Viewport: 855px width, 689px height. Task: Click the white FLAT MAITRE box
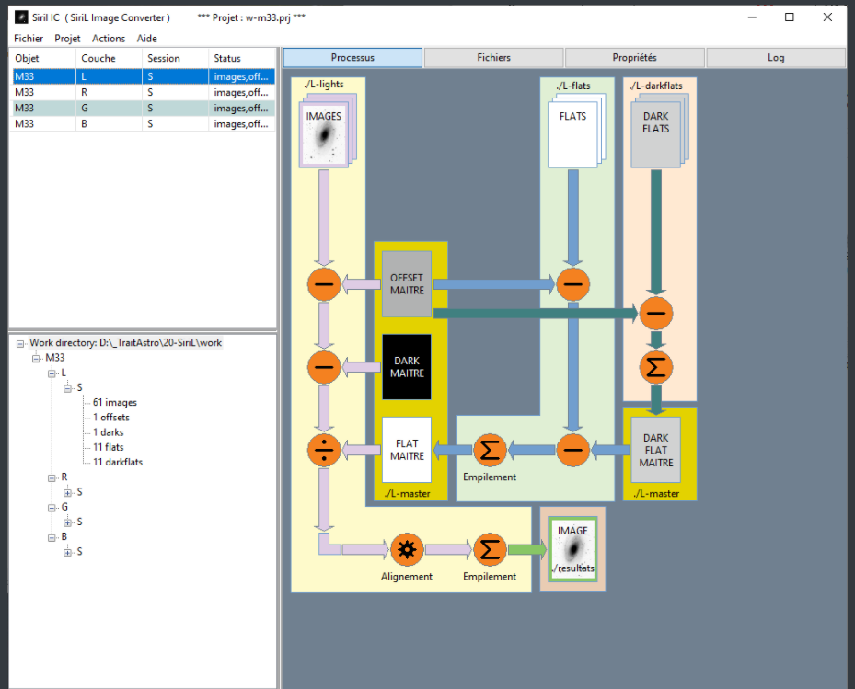pos(407,450)
